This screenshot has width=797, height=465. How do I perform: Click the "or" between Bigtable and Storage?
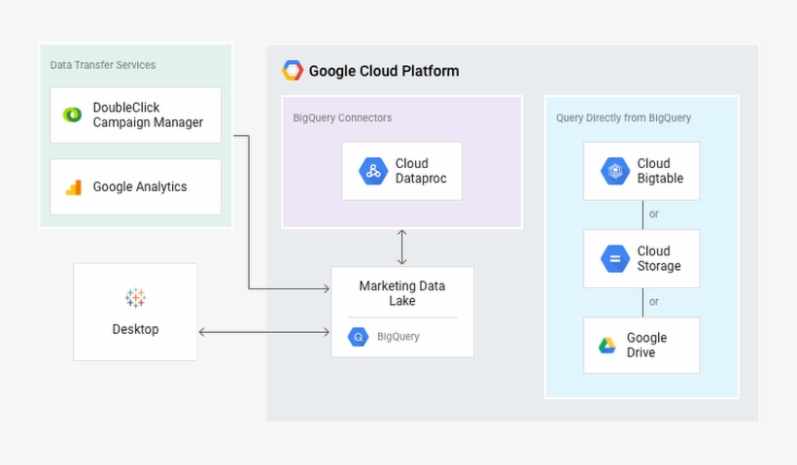coord(654,215)
